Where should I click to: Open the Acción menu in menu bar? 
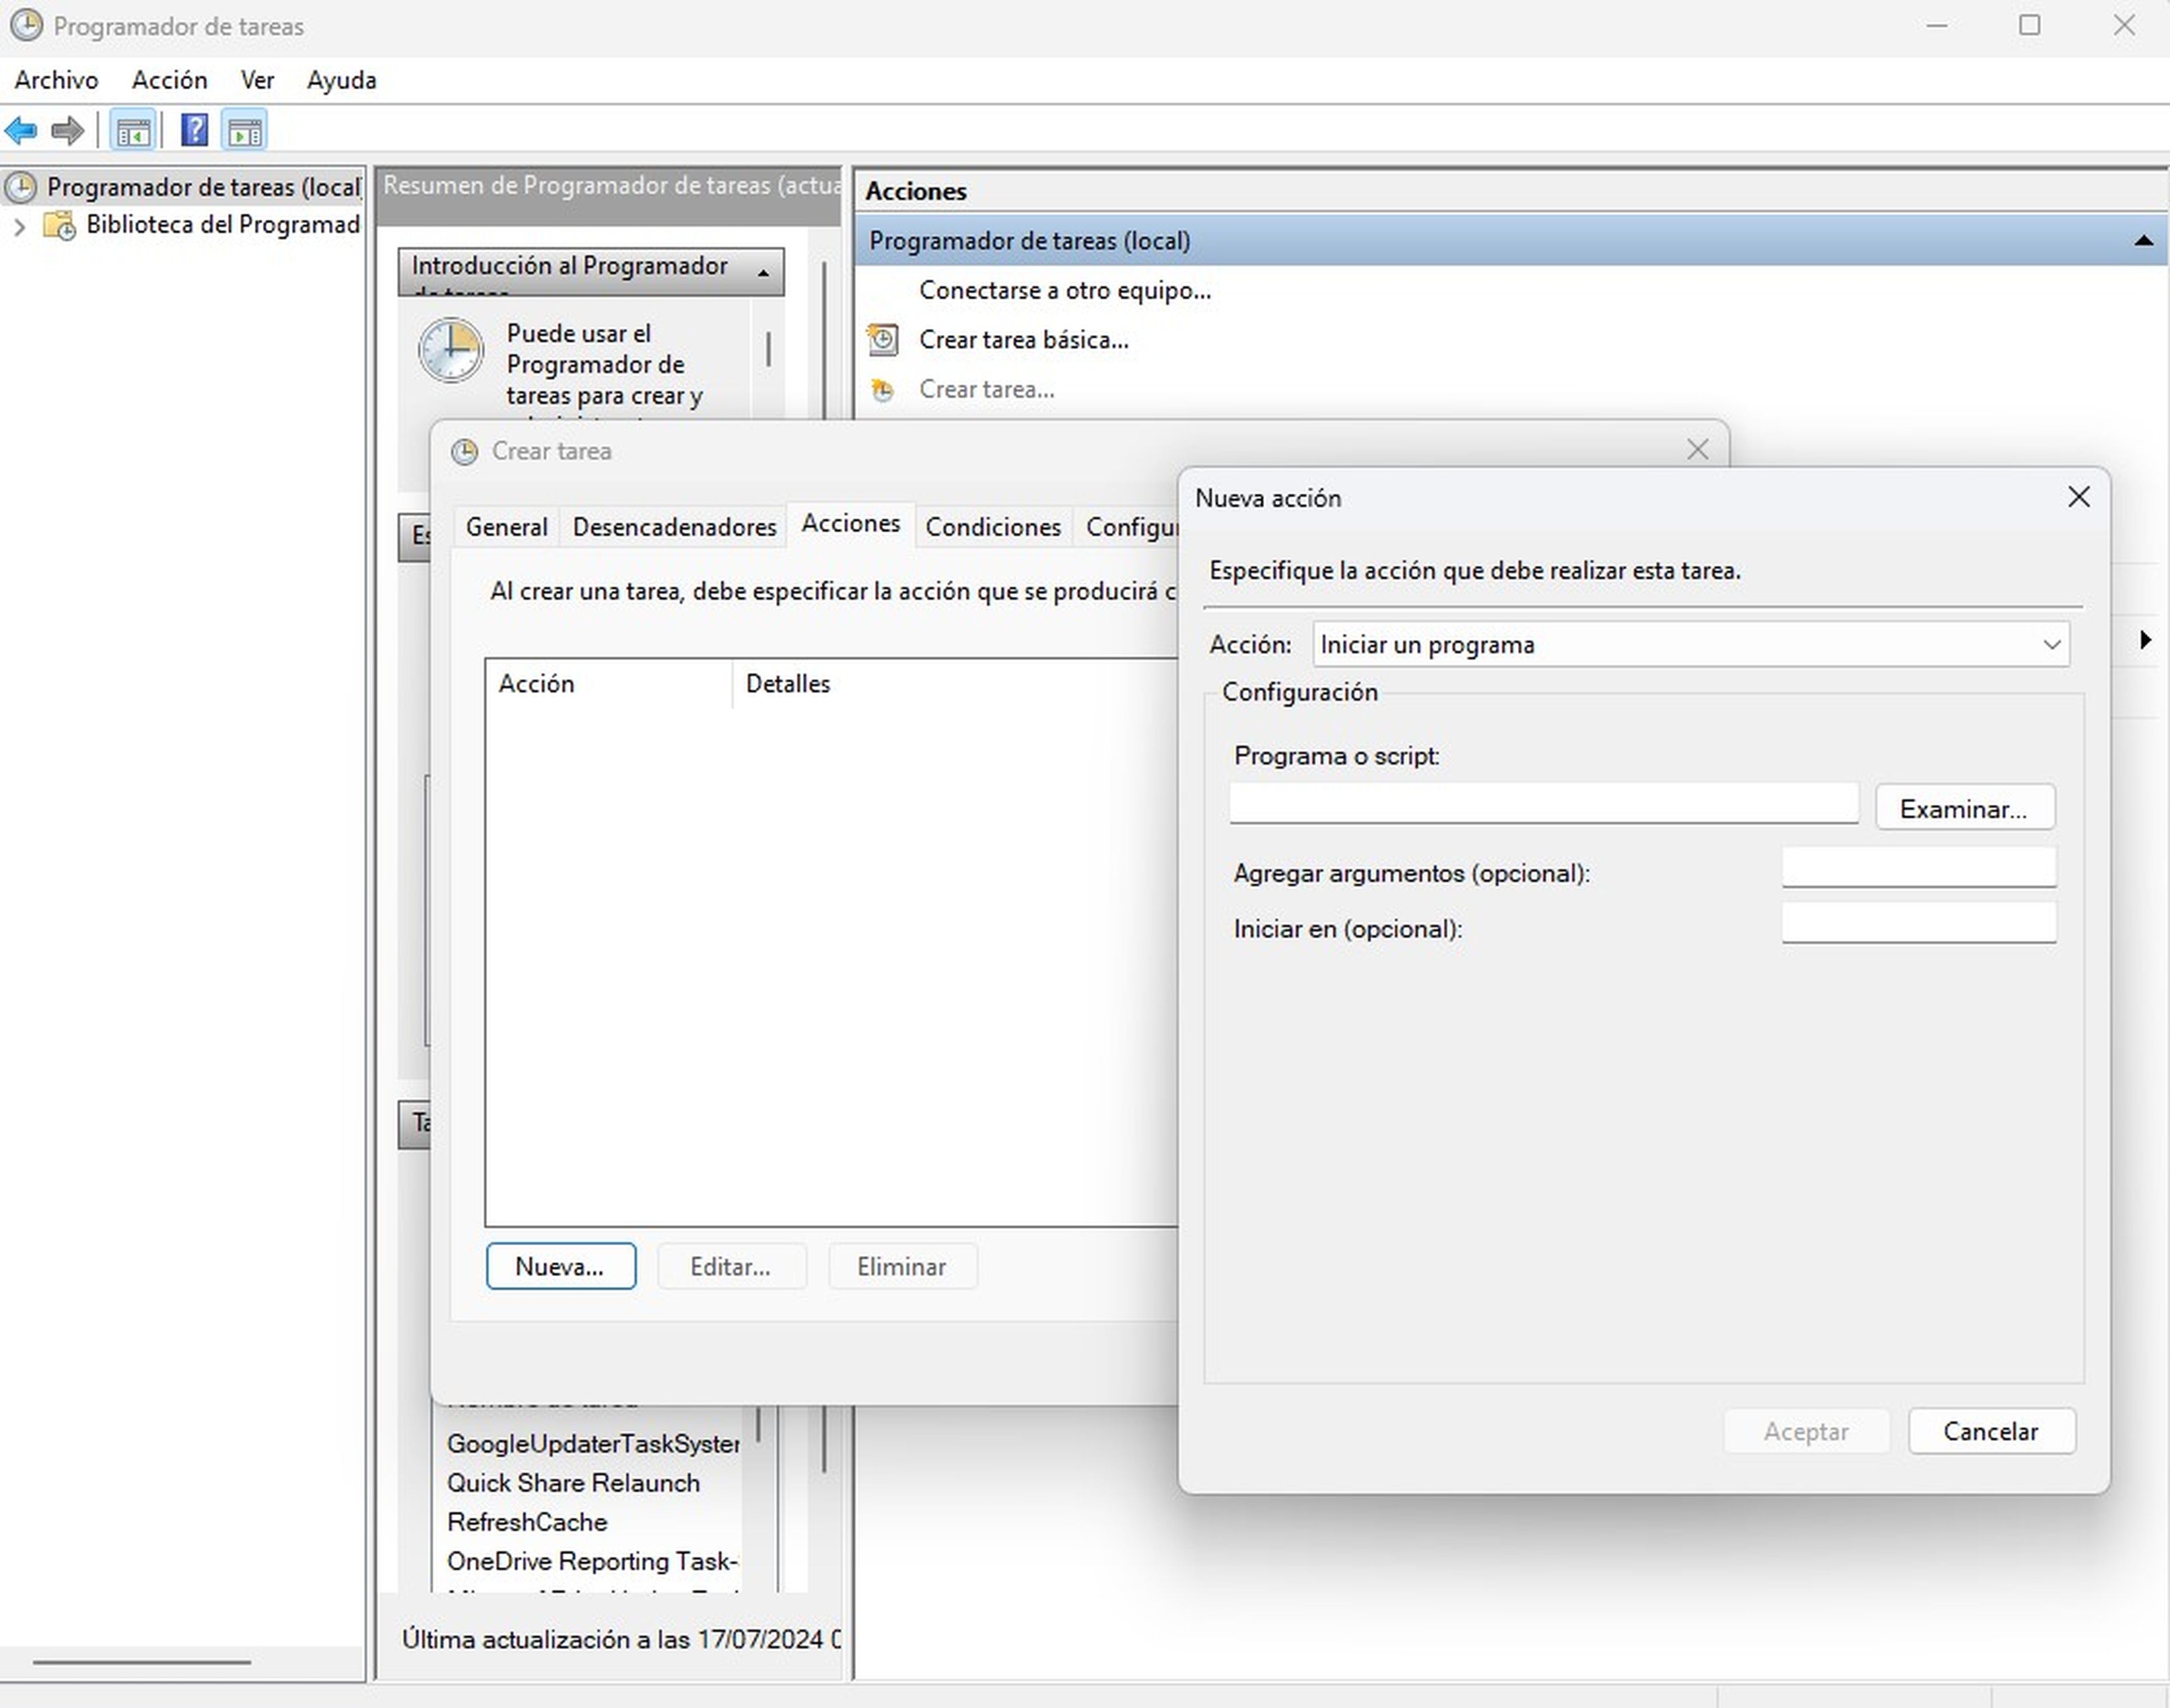click(169, 80)
